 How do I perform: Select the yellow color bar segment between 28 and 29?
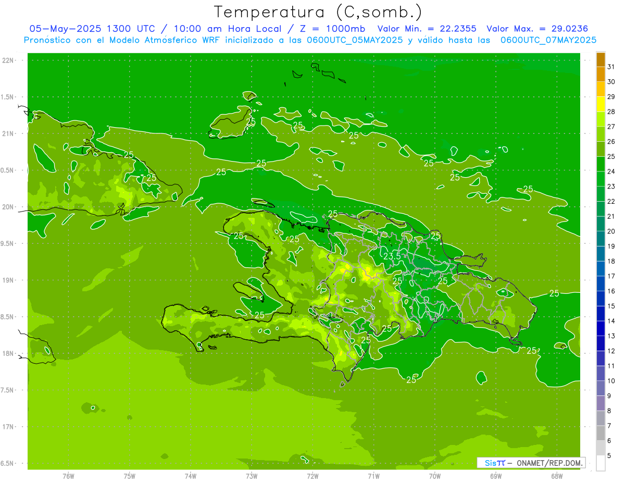tap(601, 104)
